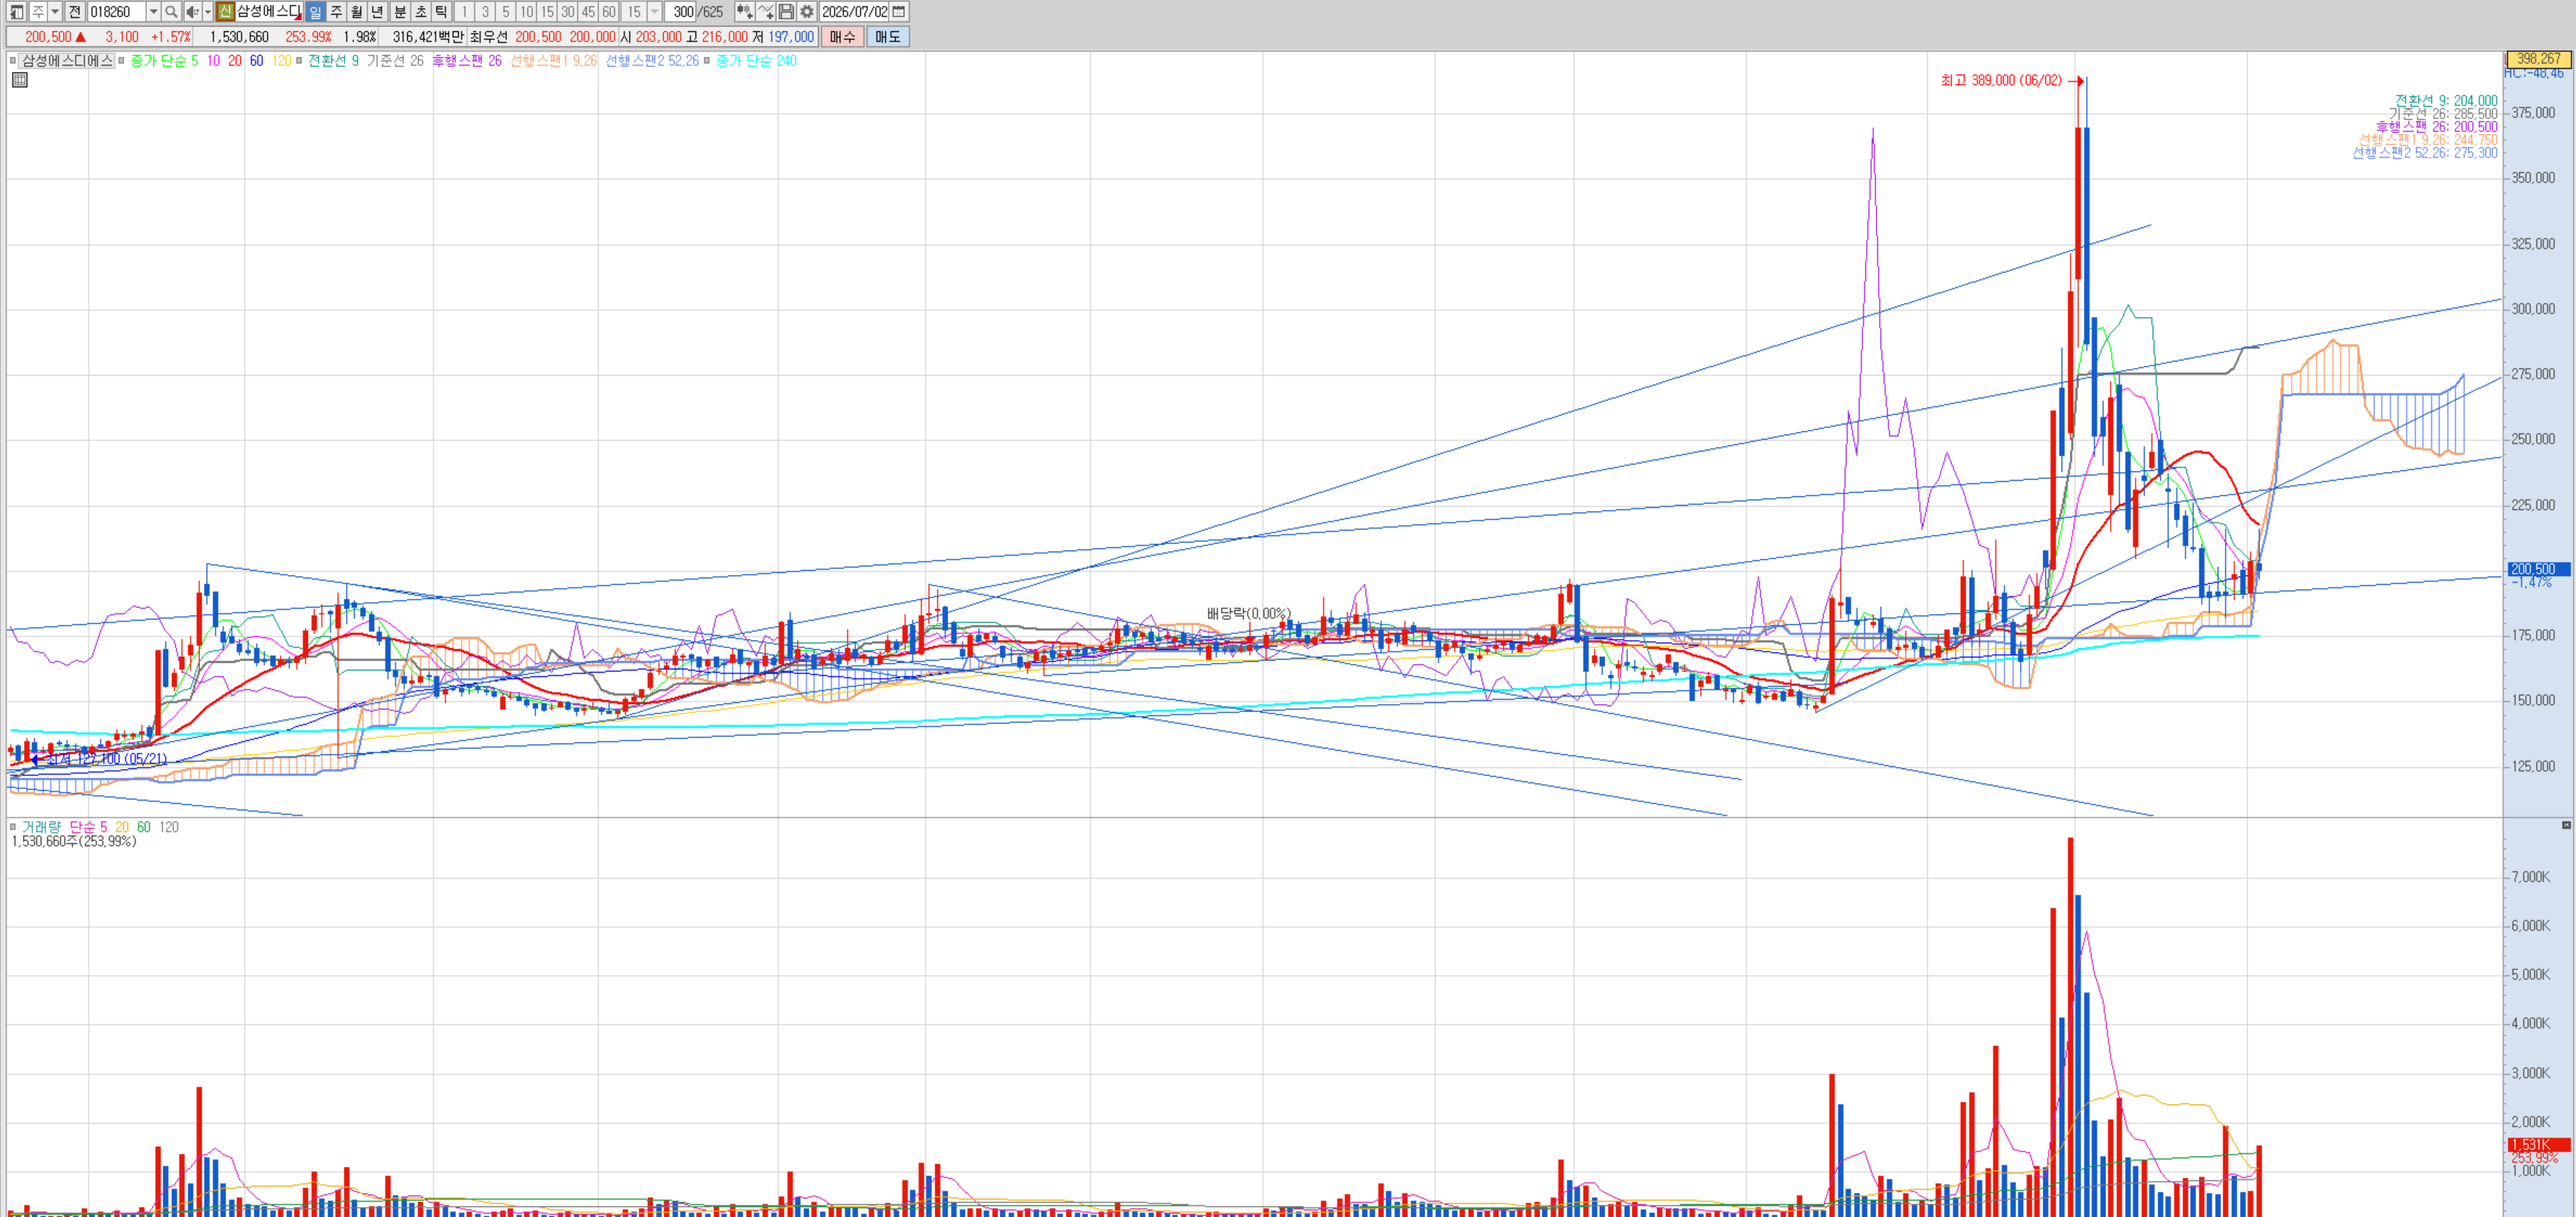
Task: Toggle the square marker before 전환선 9
Action: (299, 61)
